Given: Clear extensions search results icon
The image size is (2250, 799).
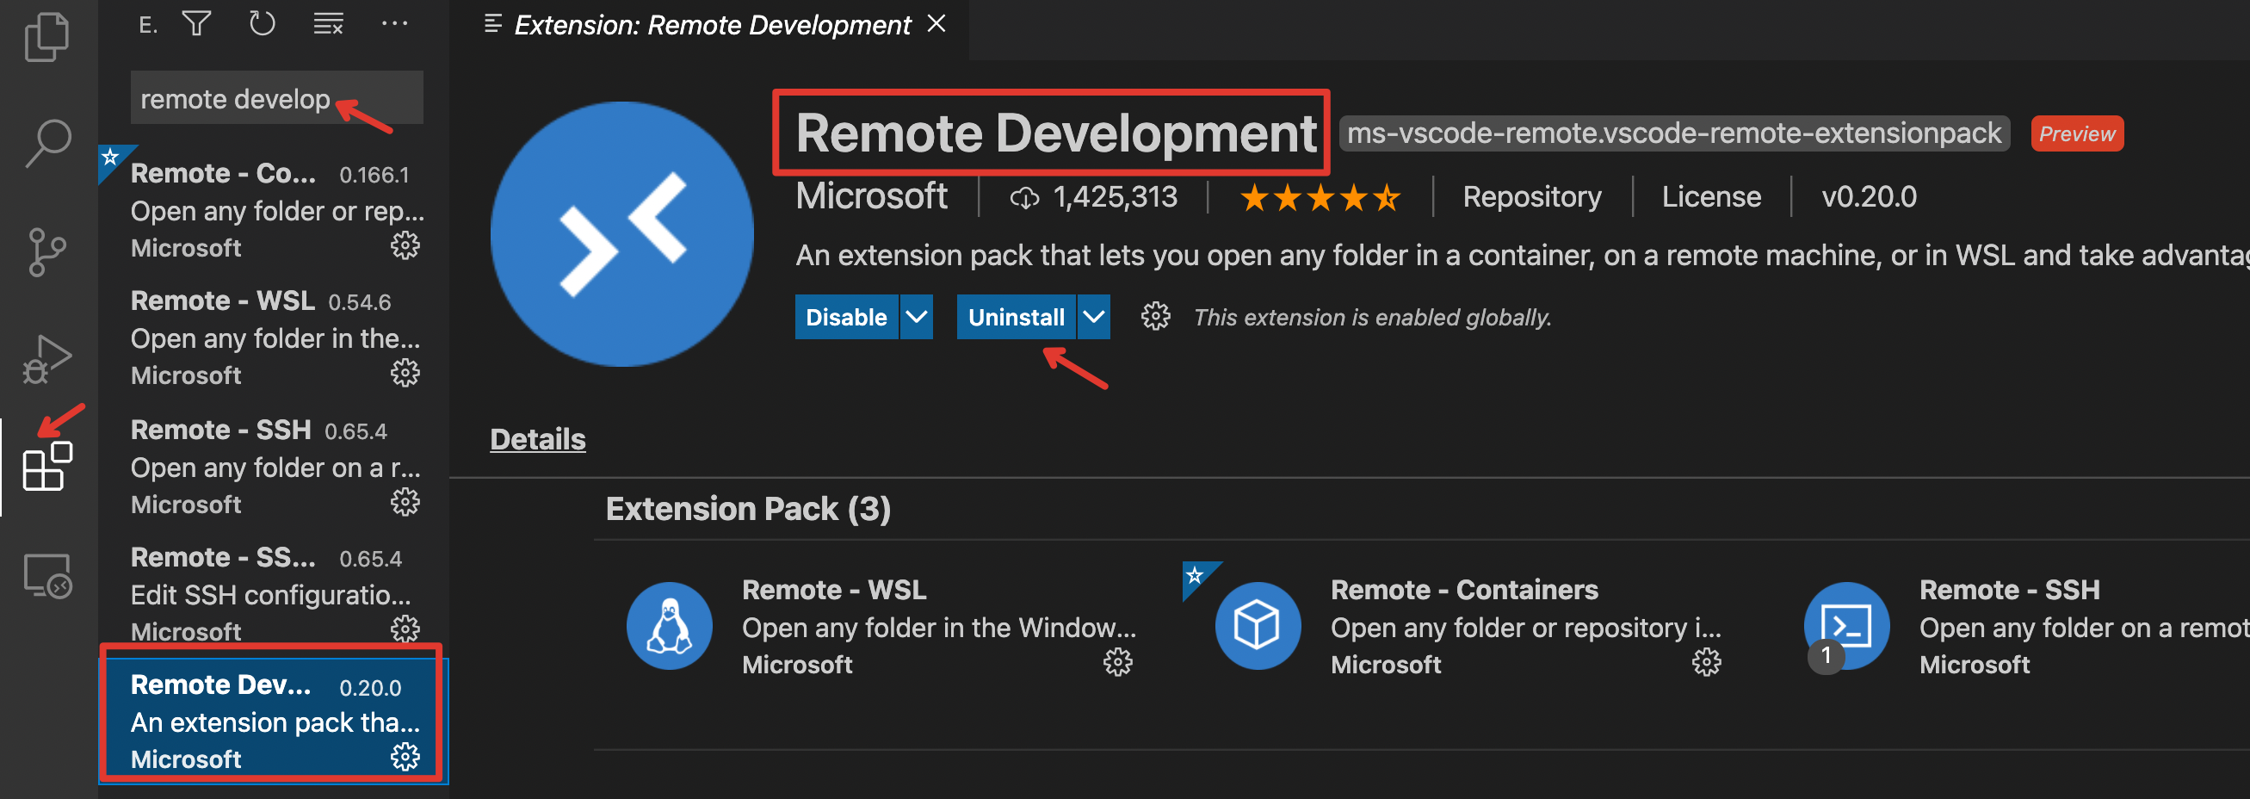Looking at the screenshot, I should tap(329, 23).
